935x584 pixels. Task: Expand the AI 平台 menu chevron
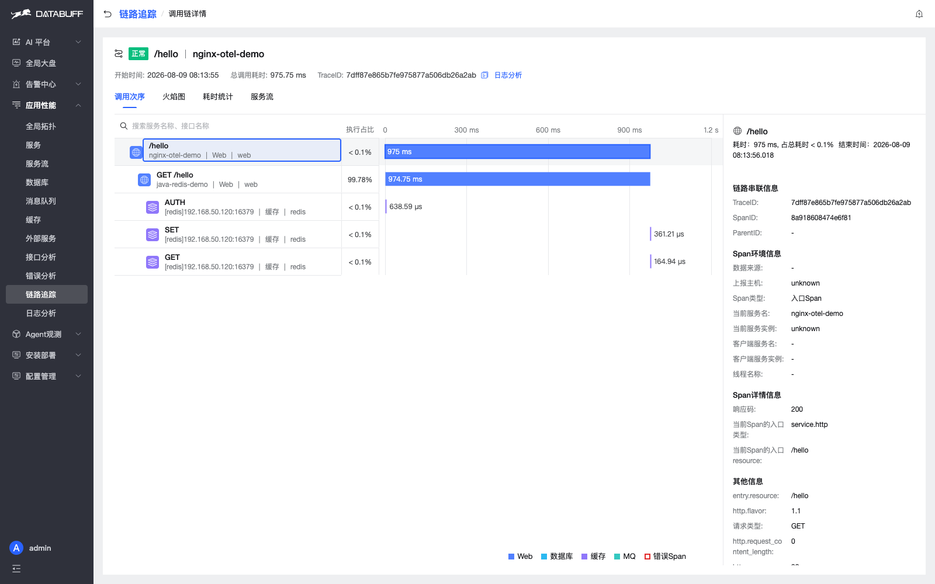[78, 42]
